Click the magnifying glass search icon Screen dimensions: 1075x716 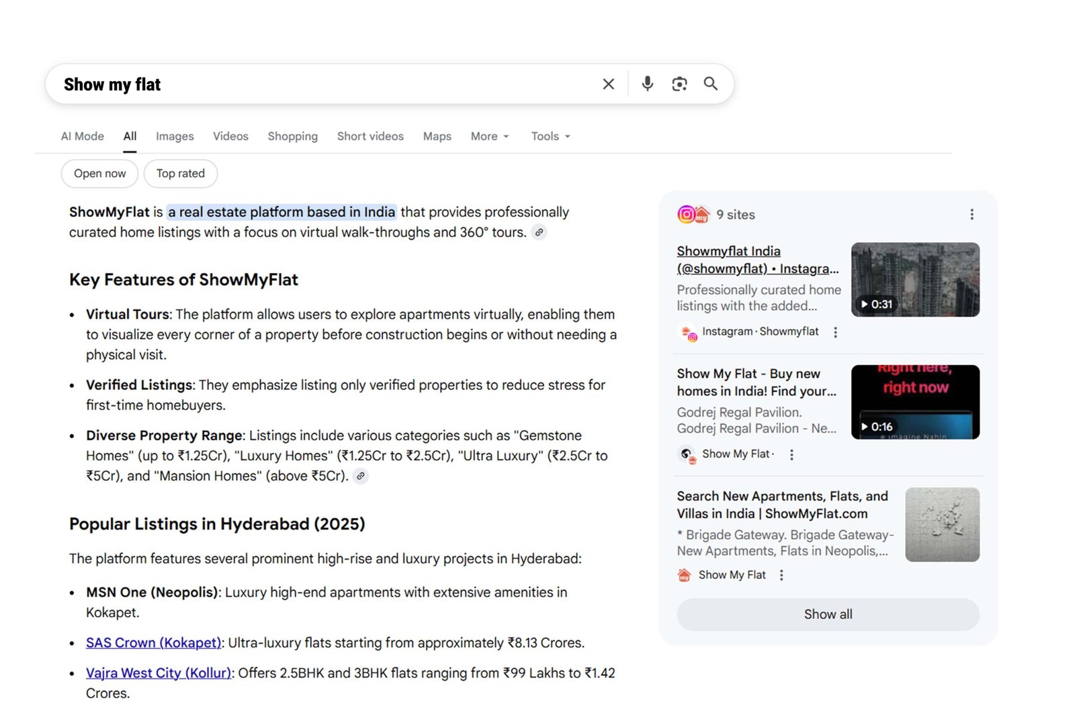point(711,84)
